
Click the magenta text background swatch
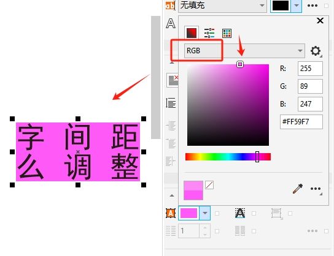pyautogui.click(x=188, y=213)
